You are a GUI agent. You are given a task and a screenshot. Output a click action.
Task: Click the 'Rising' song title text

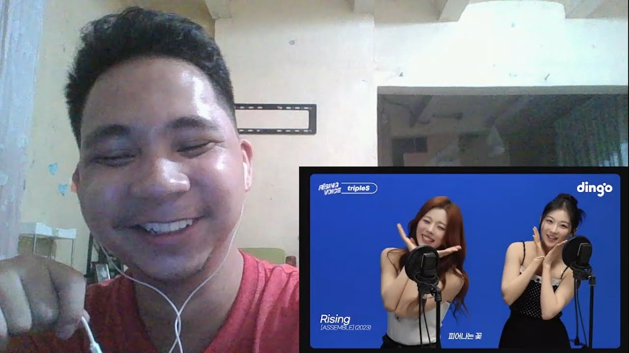[335, 320]
